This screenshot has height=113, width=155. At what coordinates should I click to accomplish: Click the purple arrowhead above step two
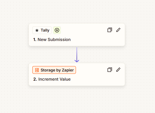77,61
